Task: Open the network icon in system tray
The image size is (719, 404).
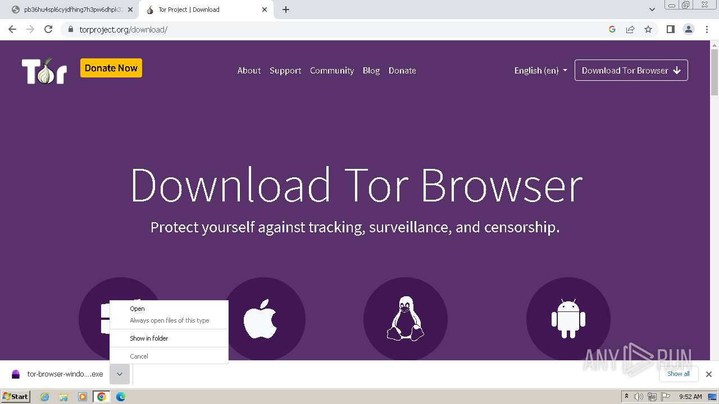Action: pyautogui.click(x=652, y=397)
